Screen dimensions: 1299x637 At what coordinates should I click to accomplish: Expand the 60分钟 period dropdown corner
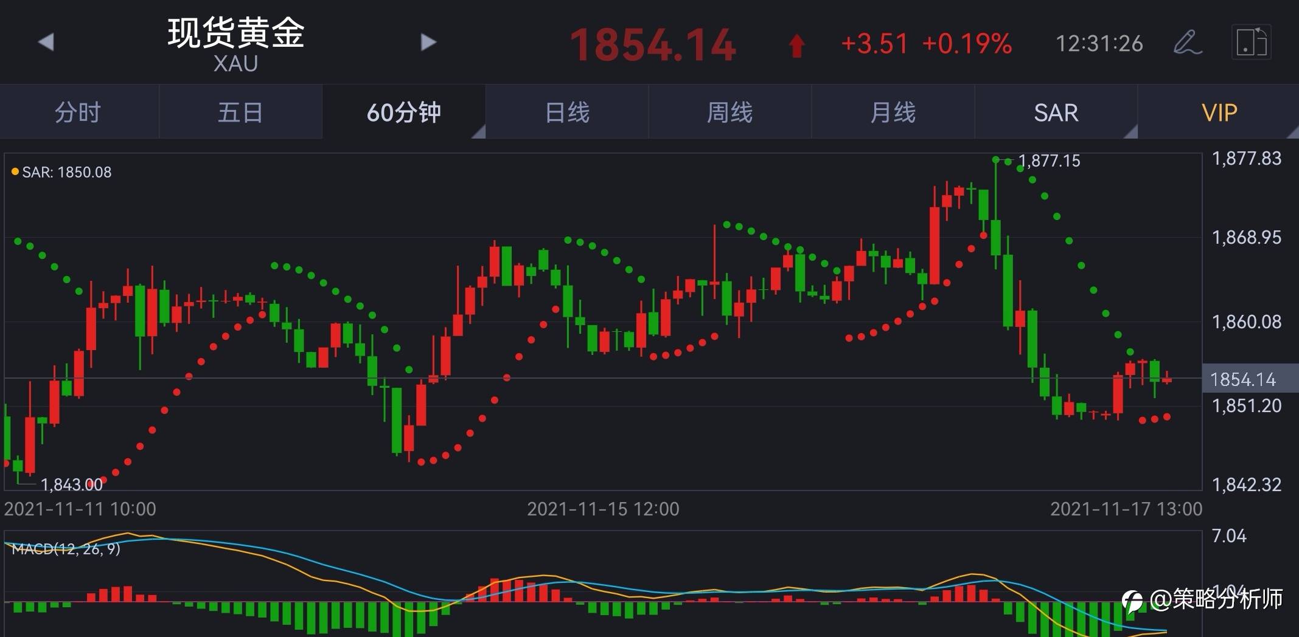(479, 132)
